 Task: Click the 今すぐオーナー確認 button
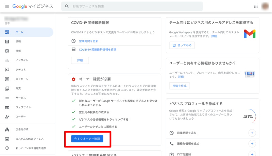[87, 139]
